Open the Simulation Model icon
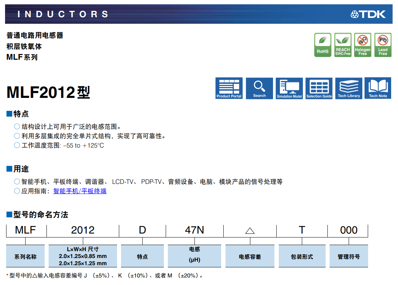Viewport: 398px width, 285px height. click(x=289, y=88)
